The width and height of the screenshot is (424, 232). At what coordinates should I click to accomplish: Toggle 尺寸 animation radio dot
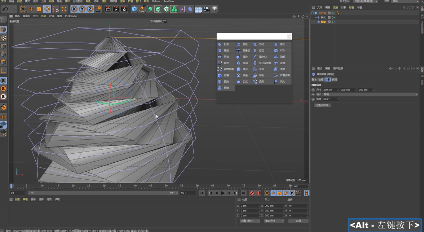[x=313, y=90]
